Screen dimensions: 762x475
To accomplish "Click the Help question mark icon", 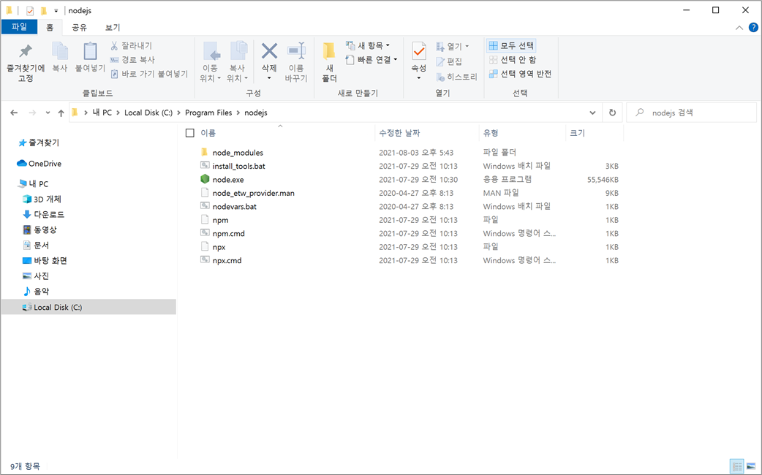I will [x=753, y=28].
